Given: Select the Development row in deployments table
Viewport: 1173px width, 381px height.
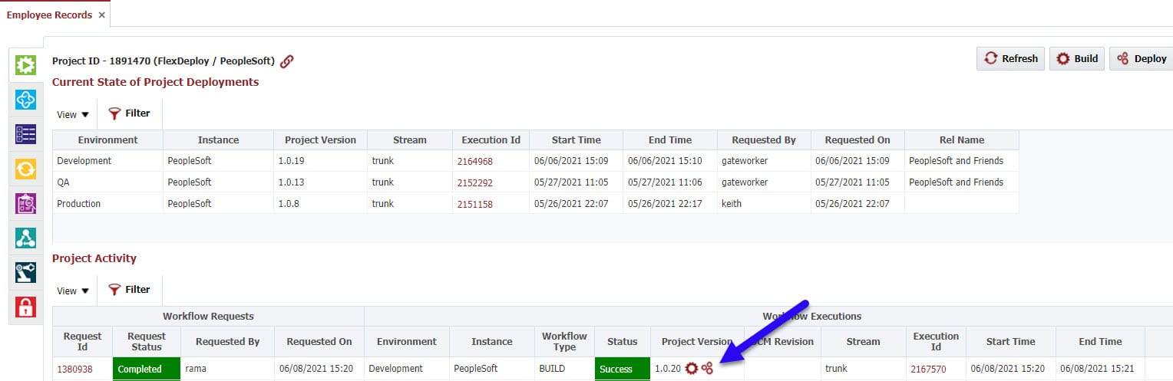Looking at the screenshot, I should (x=536, y=161).
